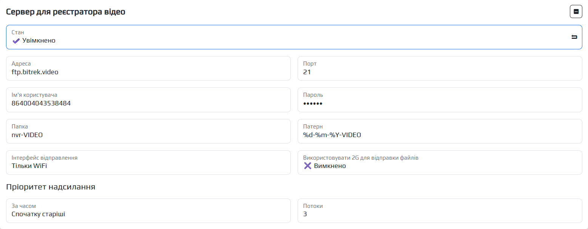Click the Потоки field showing 3
The height and width of the screenshot is (229, 588).
(440, 214)
